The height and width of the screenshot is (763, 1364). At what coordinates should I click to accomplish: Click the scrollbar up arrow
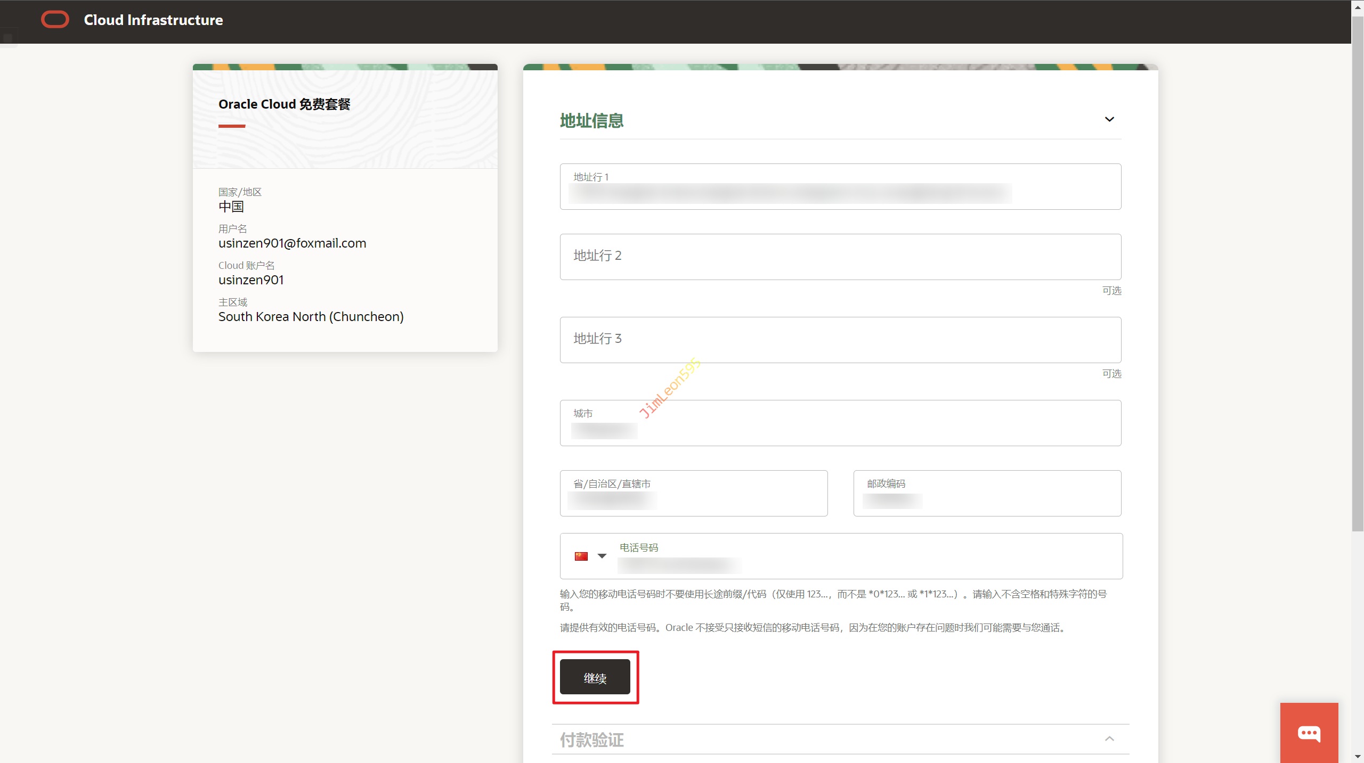tap(1357, 7)
